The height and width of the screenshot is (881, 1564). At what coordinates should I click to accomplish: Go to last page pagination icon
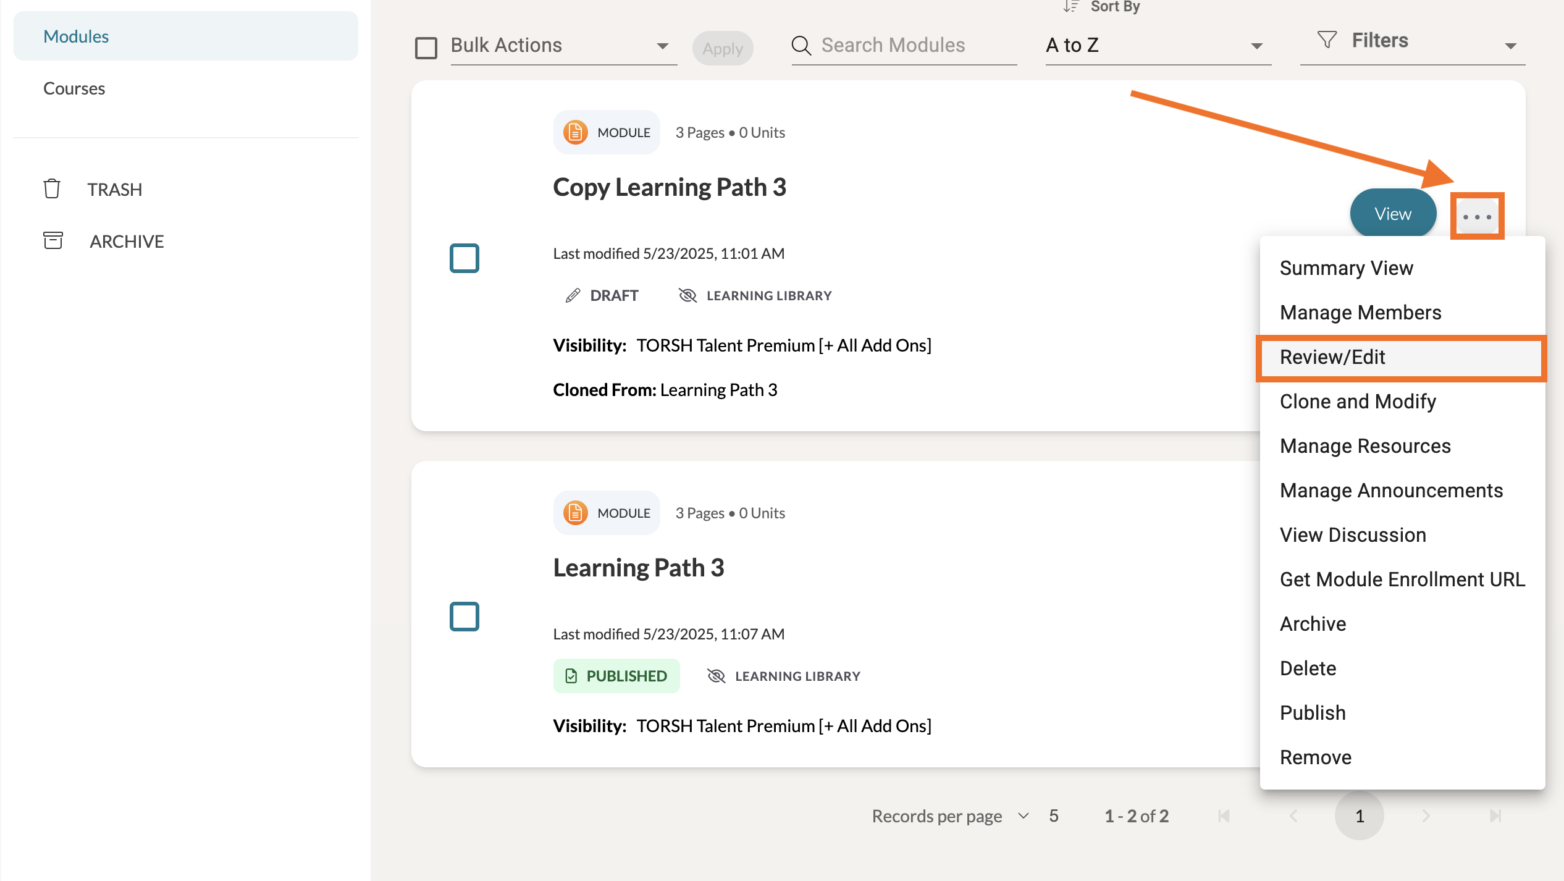pyautogui.click(x=1495, y=816)
